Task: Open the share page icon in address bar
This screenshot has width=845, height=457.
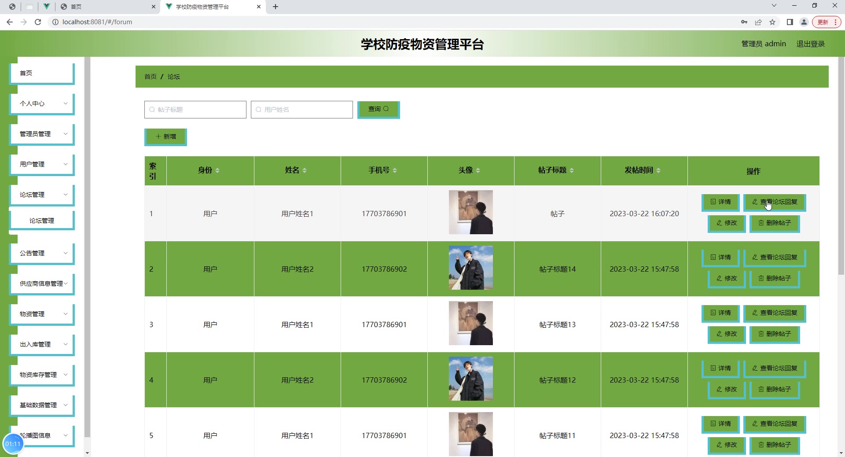Action: 758,22
